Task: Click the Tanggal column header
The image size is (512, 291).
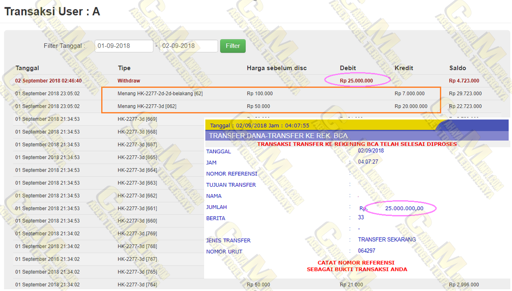Action: tap(27, 68)
